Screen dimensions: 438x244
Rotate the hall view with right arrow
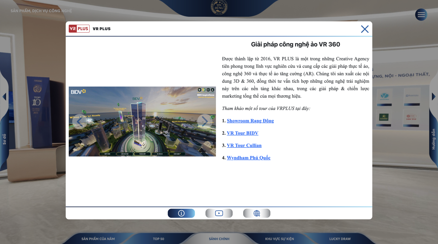pos(433,97)
